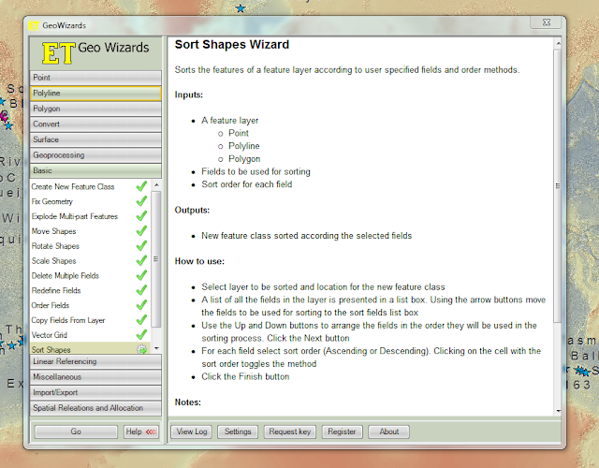
Task: Open View Log
Action: [191, 431]
